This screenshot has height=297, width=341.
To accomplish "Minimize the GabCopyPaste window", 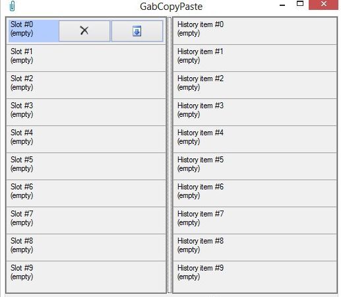I will tap(282, 5).
